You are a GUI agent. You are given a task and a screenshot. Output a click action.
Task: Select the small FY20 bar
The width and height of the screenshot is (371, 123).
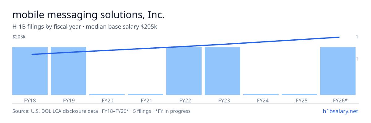107,94
